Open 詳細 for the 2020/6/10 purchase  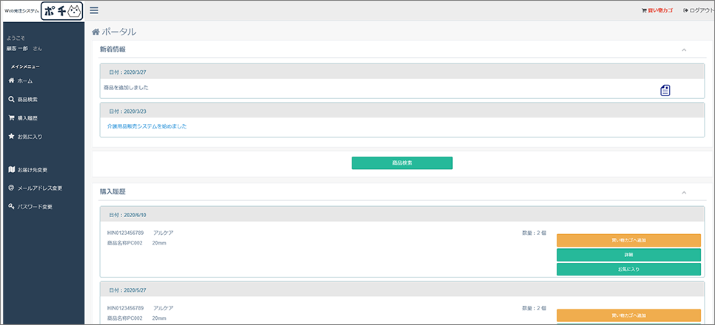(x=629, y=255)
